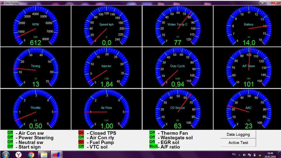
Task: Click the Rich A/F ratio indicator
Action: tap(153, 147)
